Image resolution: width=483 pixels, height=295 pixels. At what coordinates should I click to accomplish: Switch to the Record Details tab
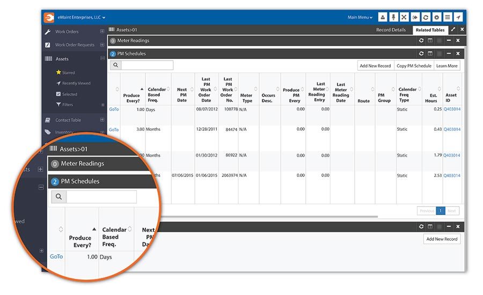[391, 30]
